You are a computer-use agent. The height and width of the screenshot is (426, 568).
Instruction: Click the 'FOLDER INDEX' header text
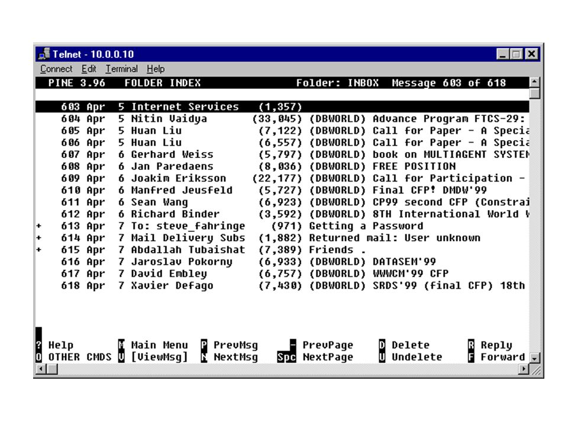tap(163, 83)
